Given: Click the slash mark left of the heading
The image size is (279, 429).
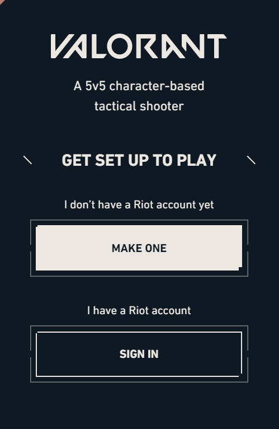Looking at the screenshot, I should pos(27,160).
